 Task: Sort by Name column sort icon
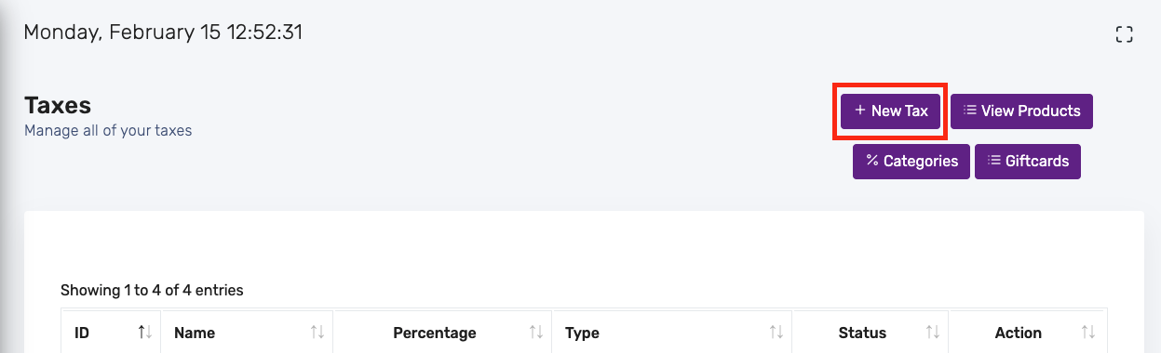(317, 333)
